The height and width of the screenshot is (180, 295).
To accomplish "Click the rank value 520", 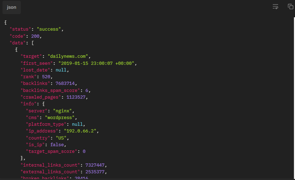I will tap(46, 77).
